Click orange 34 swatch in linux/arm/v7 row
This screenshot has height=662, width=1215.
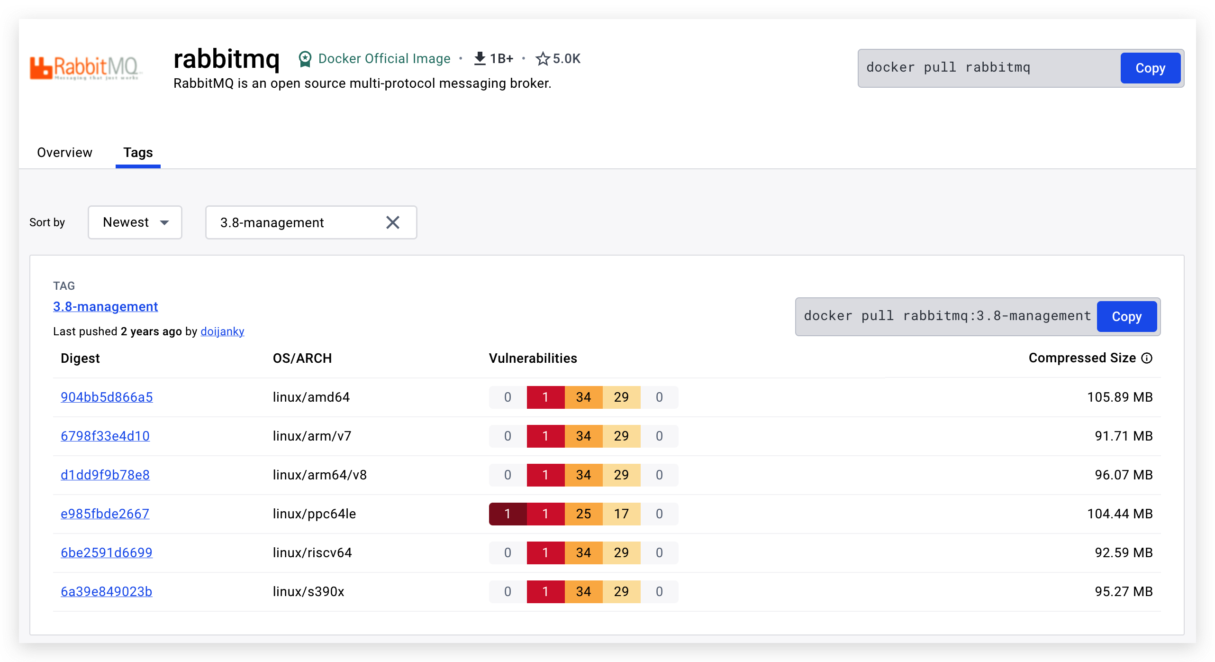click(584, 436)
